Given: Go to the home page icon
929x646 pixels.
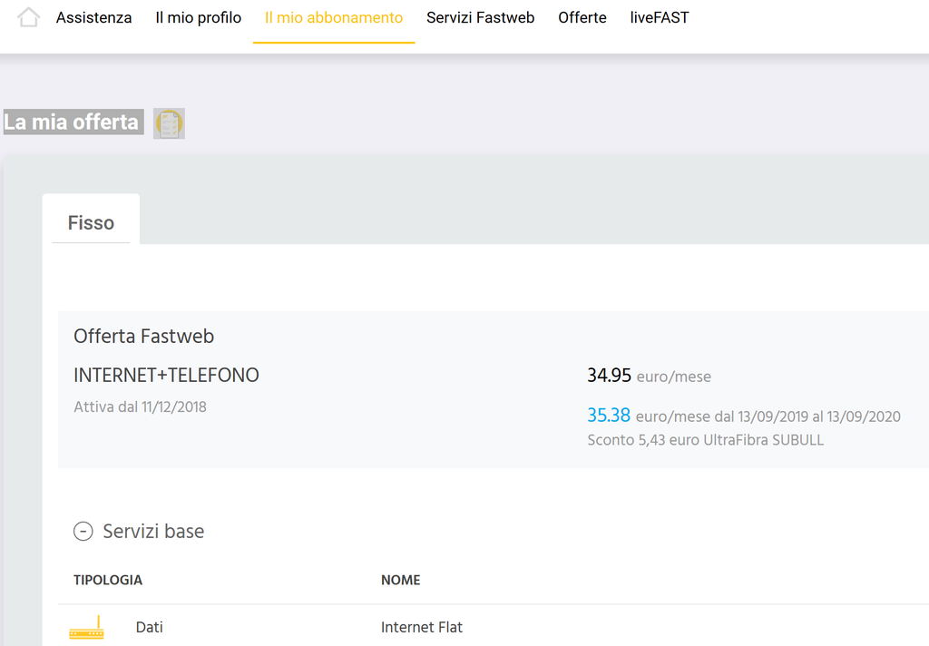Looking at the screenshot, I should coord(28,17).
